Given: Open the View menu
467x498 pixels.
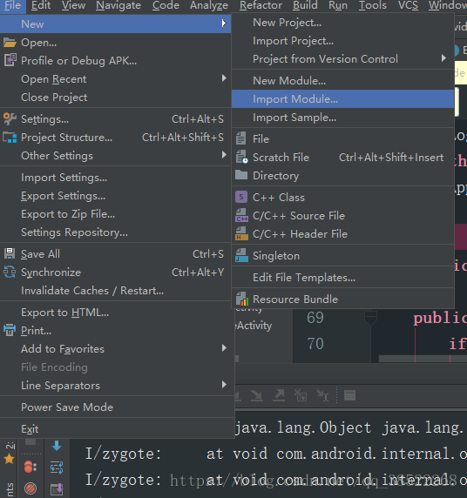Looking at the screenshot, I should point(73,5).
